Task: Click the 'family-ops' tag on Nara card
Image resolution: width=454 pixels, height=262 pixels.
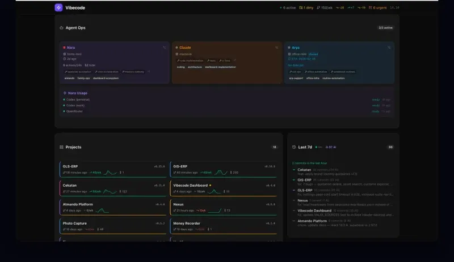Action: [83, 78]
